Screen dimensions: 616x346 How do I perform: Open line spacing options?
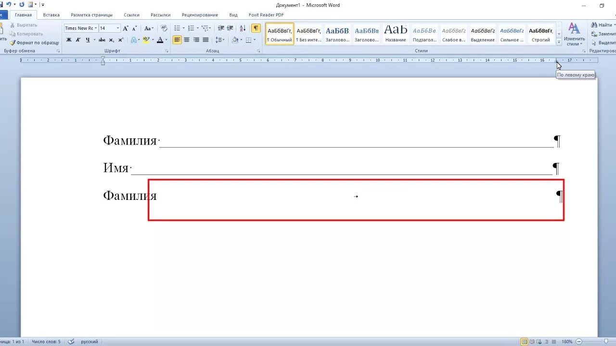tap(219, 40)
